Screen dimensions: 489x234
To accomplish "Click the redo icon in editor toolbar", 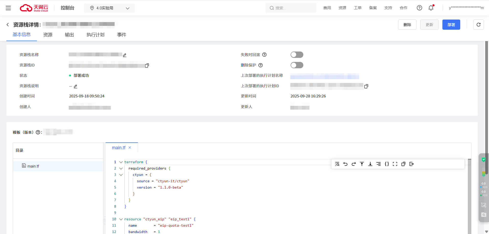I will point(354,164).
